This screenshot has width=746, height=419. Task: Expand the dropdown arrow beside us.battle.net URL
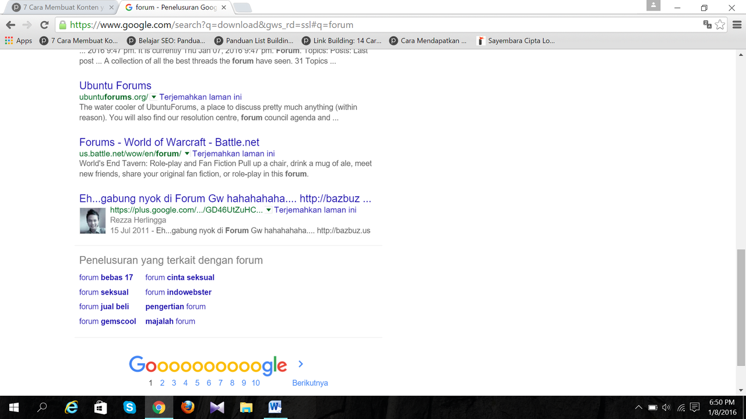click(187, 154)
